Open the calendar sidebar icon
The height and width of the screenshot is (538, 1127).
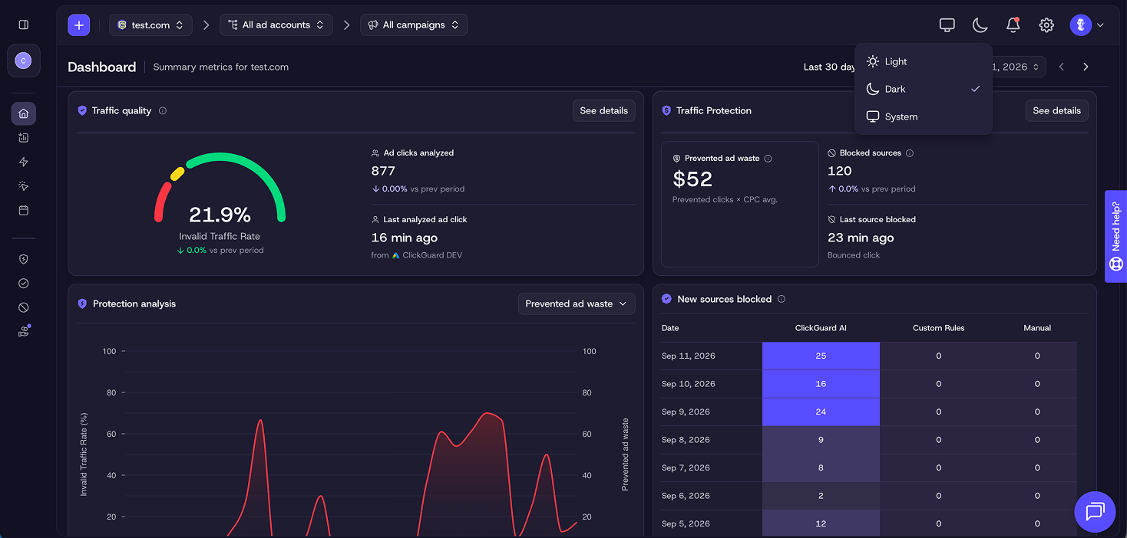coord(23,210)
